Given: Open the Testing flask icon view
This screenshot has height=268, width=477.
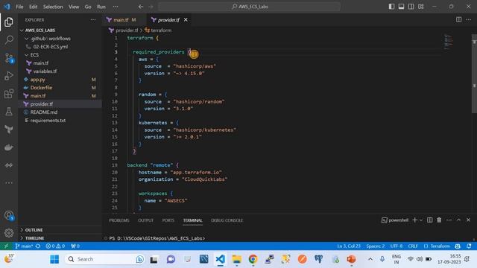Looking at the screenshot, I should pos(9,112).
